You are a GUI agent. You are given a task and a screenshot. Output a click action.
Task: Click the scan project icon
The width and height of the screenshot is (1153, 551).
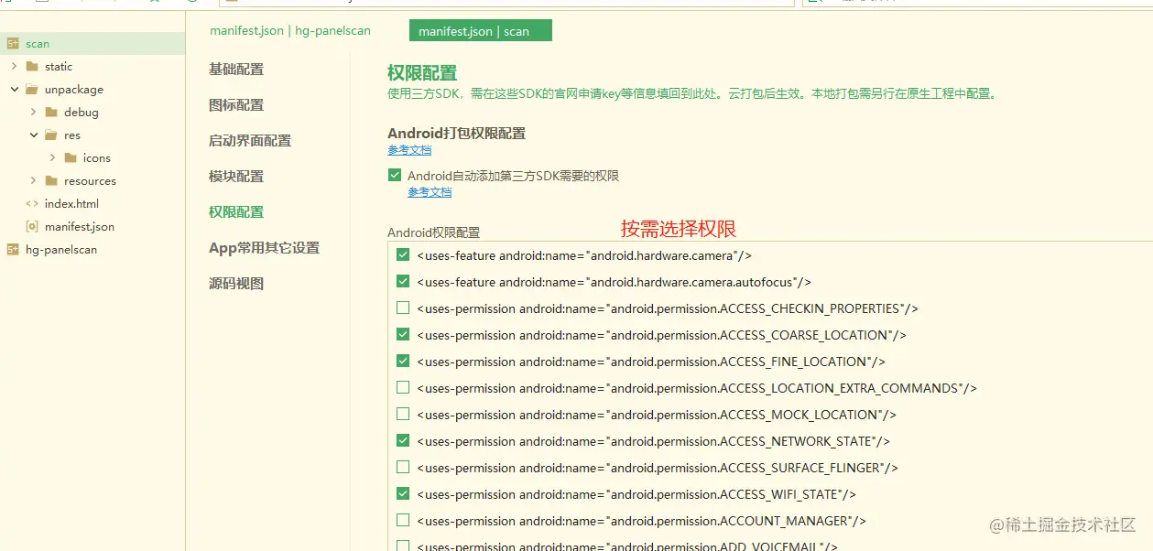(x=13, y=44)
